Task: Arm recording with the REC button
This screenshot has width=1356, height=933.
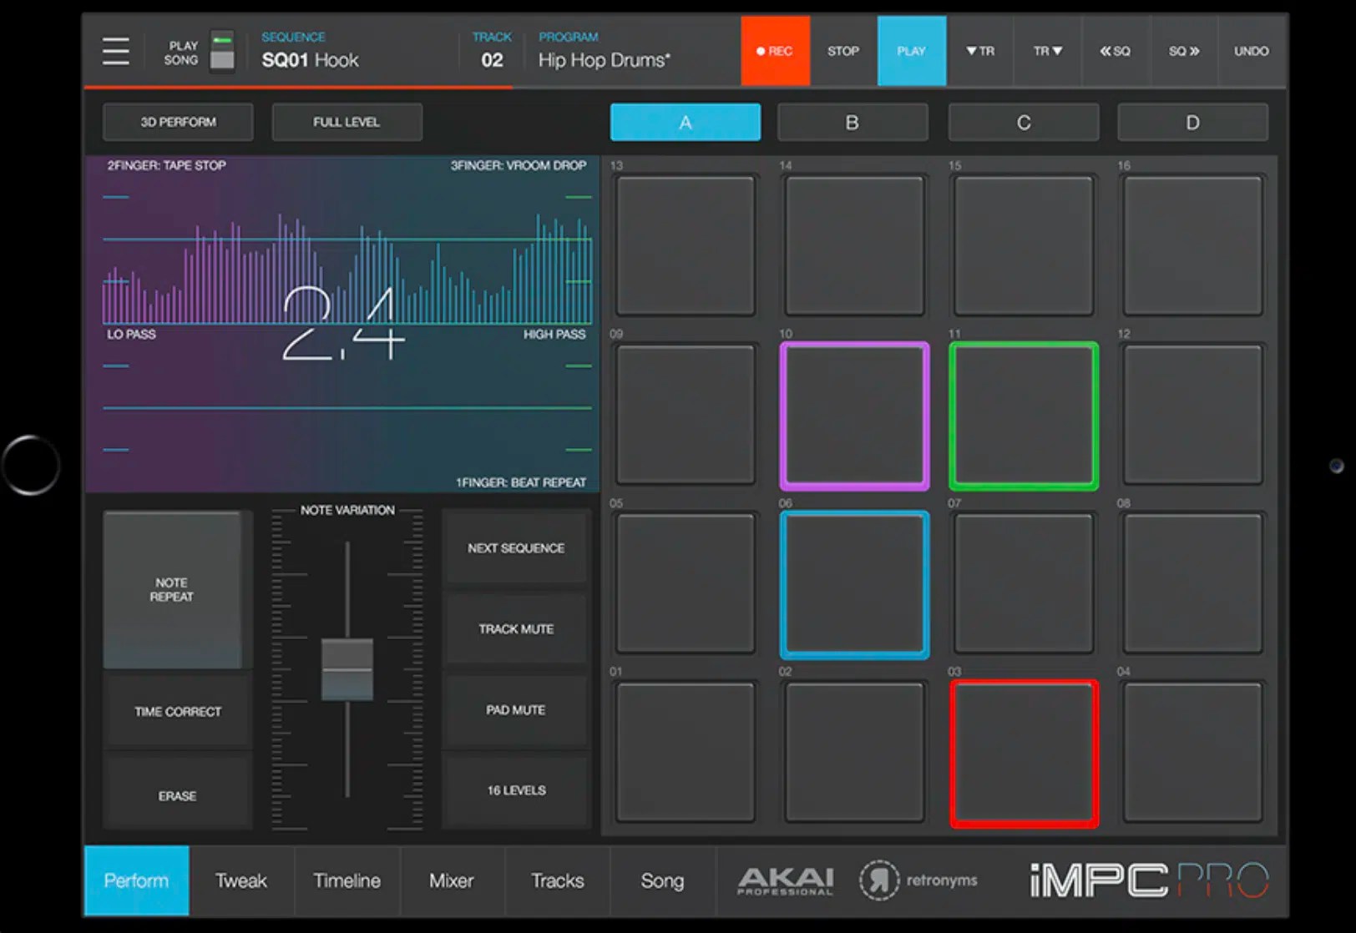Action: [x=775, y=51]
